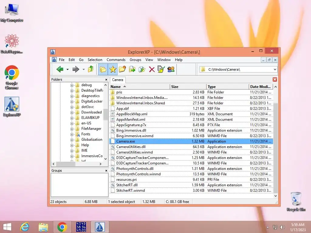Close the Folders pane

click(x=106, y=79)
